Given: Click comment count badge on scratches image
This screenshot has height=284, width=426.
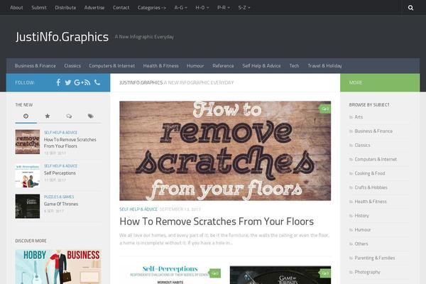Looking at the screenshot, I should click(325, 109).
